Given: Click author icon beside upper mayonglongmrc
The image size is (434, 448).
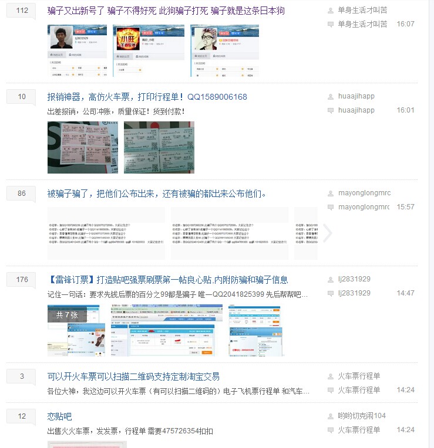Looking at the screenshot, I should pos(331,194).
